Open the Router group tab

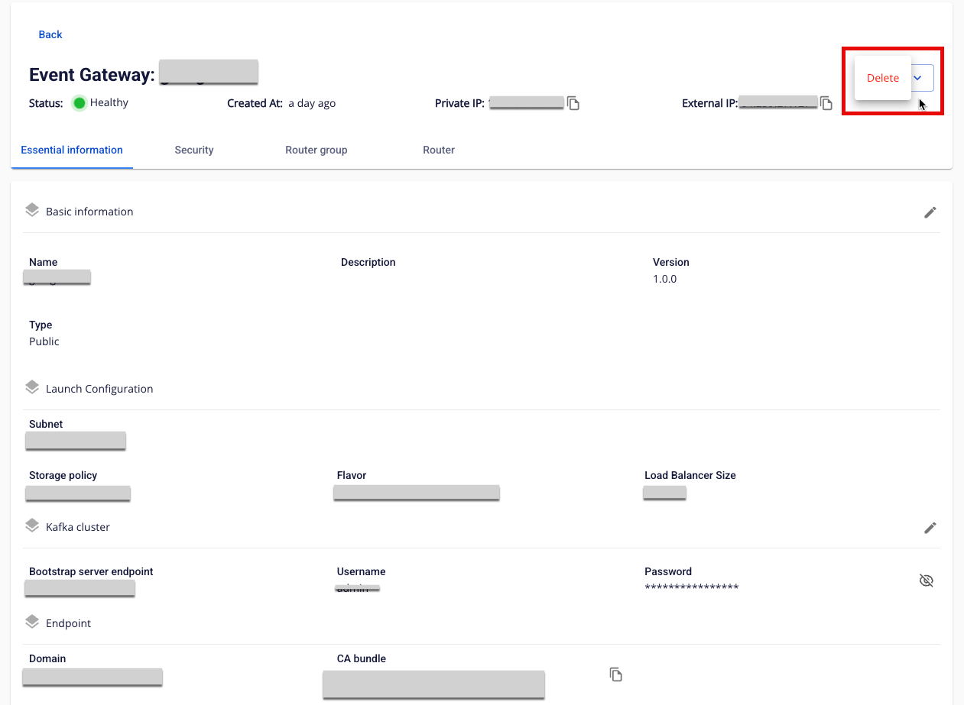tap(316, 150)
